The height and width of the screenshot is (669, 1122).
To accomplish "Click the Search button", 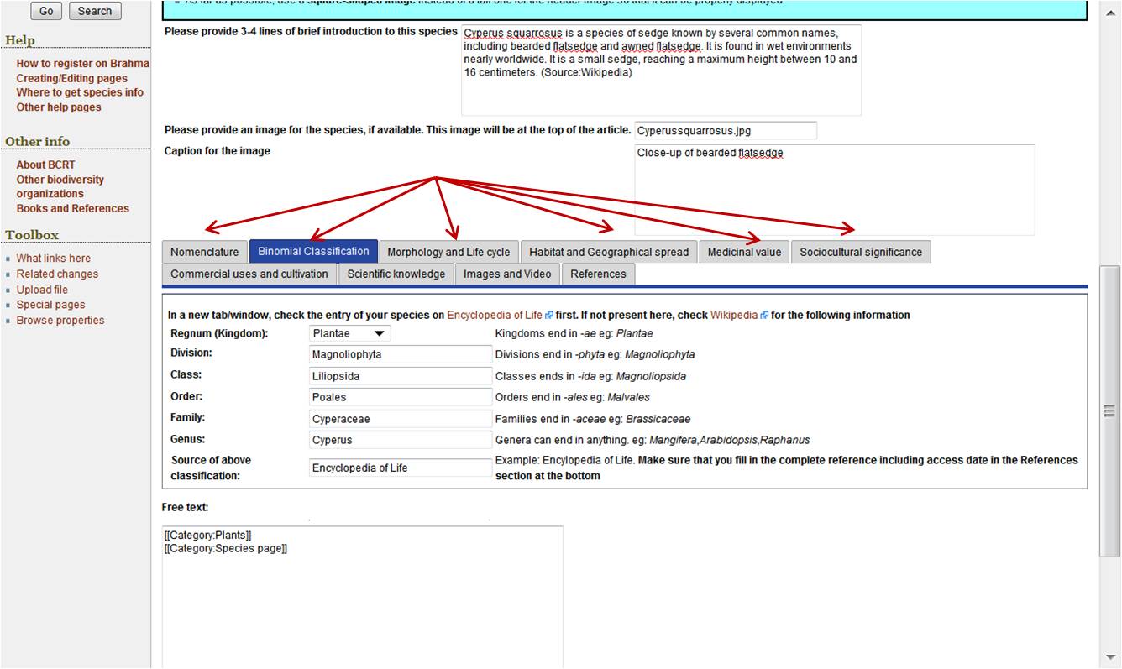I will (95, 11).
